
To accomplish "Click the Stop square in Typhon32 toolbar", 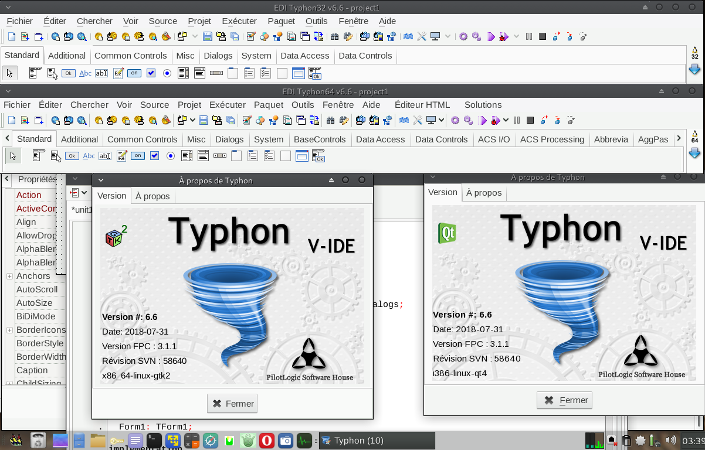I will (543, 36).
